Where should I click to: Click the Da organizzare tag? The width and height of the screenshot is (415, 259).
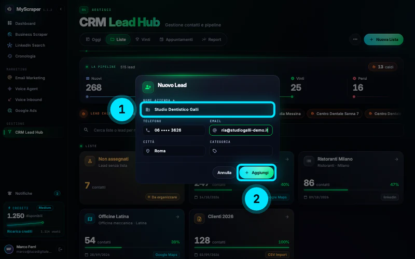point(162,197)
